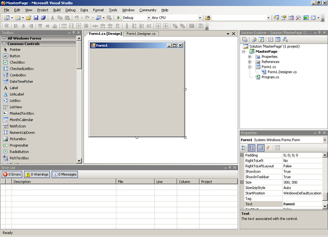
Task: Click the File column header in Error List
Action: coord(136,181)
